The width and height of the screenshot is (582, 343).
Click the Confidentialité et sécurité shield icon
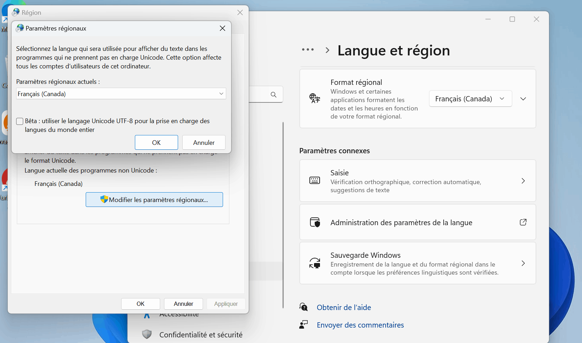click(147, 334)
